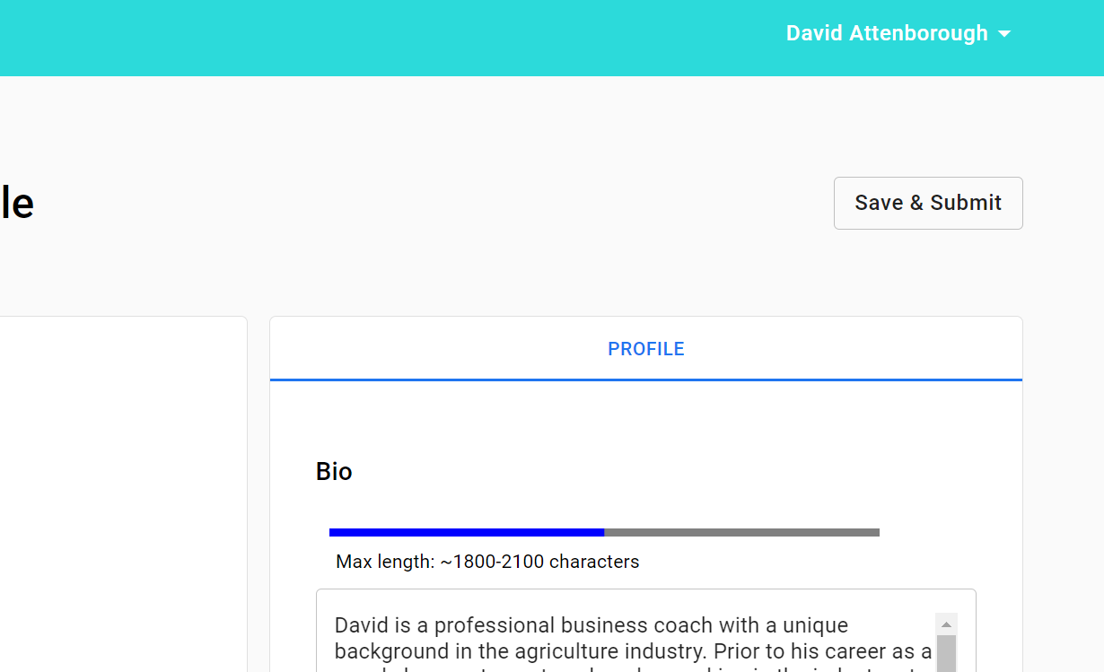This screenshot has width=1104, height=672.
Task: Select the PROFILE tab
Action: point(645,349)
